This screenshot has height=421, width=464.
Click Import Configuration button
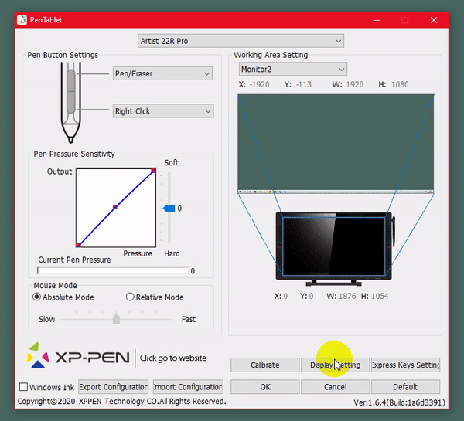(188, 387)
